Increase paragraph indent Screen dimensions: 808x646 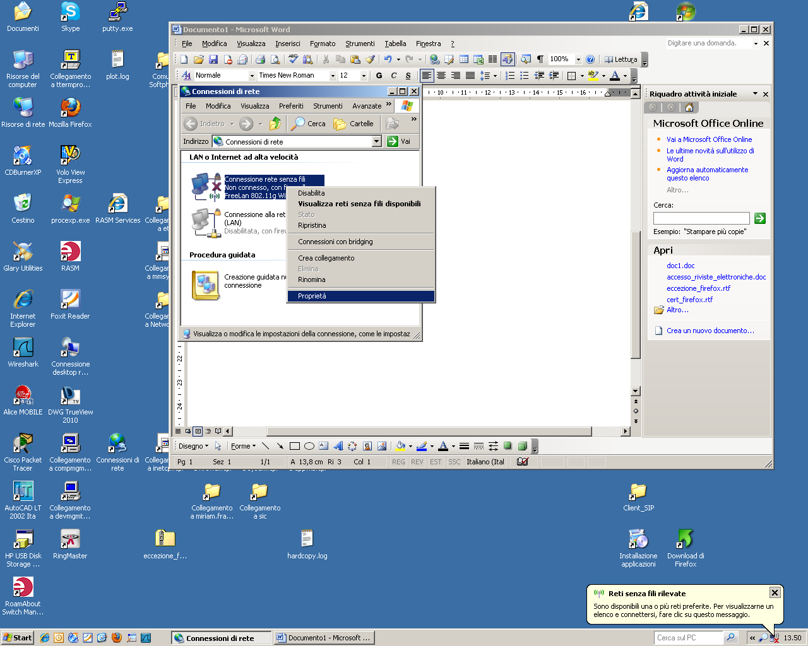click(554, 76)
